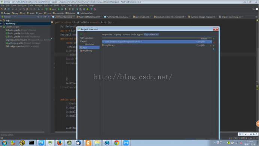Image resolution: width=259 pixels, height=146 pixels.
Task: Click the Paste toolbar icon
Action: click(x=27, y=9)
